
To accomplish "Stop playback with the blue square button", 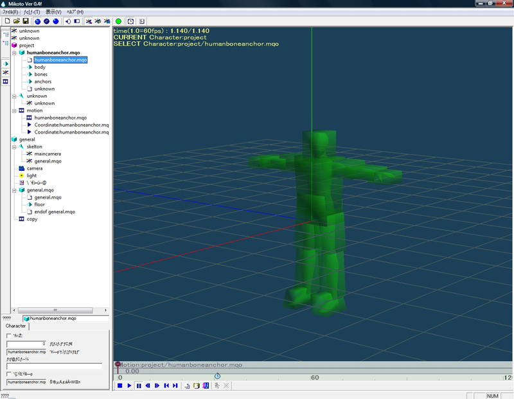I will tap(120, 386).
